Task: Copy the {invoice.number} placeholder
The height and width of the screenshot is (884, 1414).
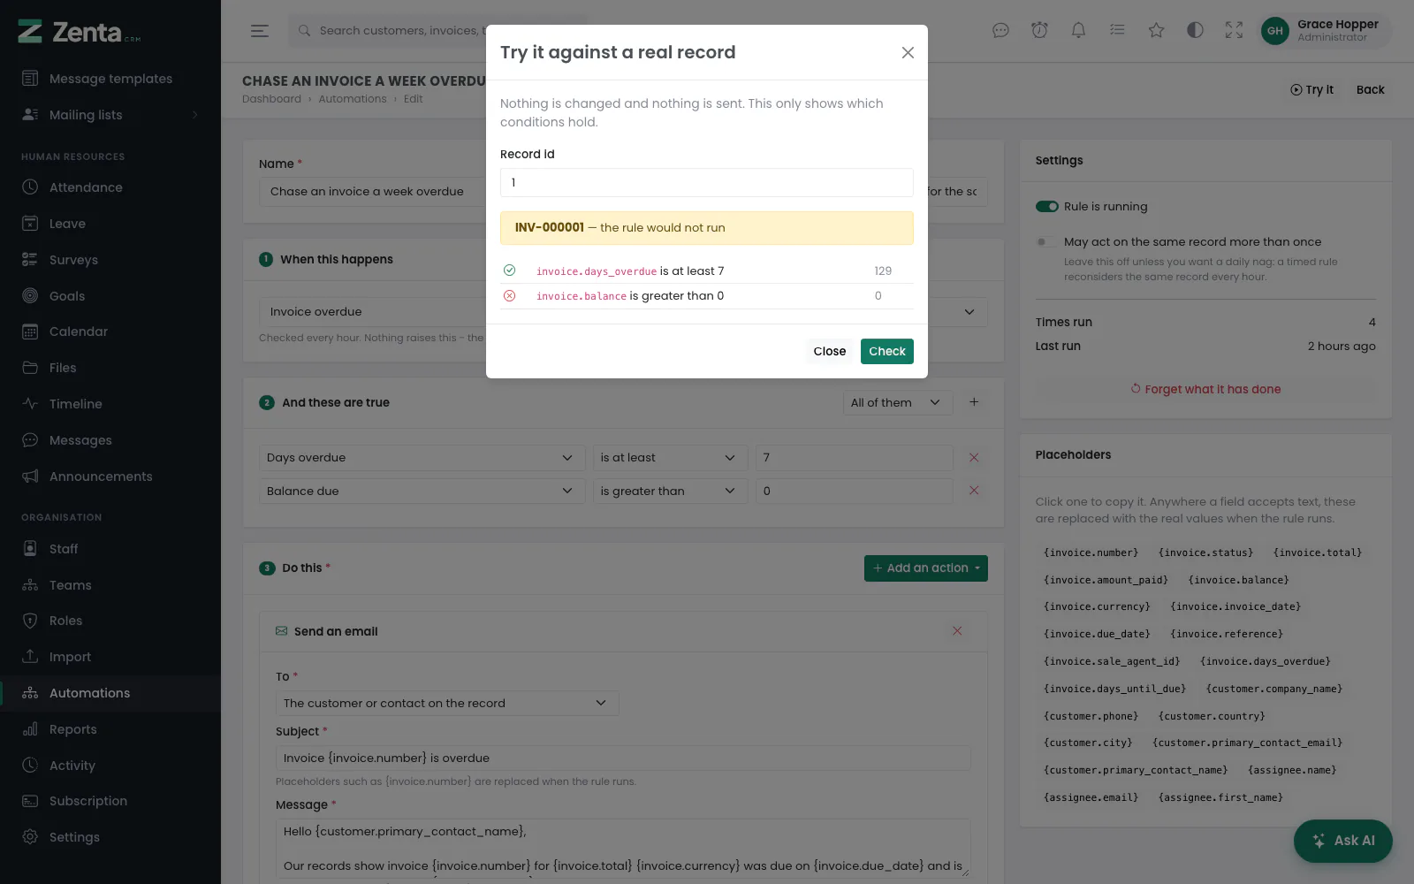Action: pos(1091,553)
